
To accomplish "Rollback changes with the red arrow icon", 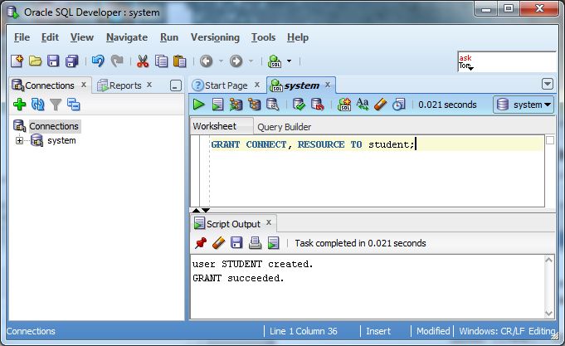I will coord(317,105).
